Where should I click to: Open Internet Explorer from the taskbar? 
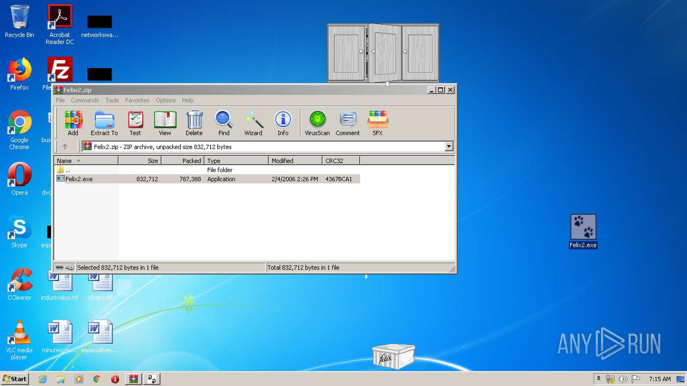click(43, 379)
